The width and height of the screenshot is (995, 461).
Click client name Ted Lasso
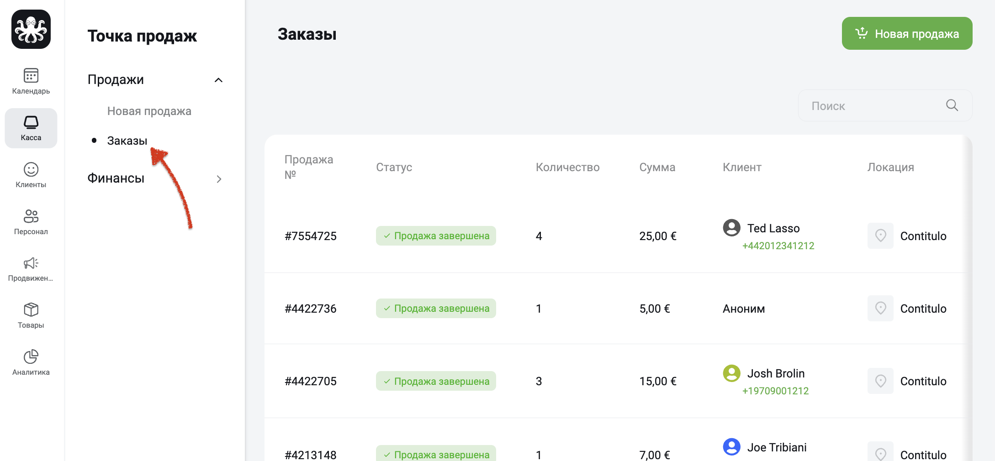(x=773, y=228)
